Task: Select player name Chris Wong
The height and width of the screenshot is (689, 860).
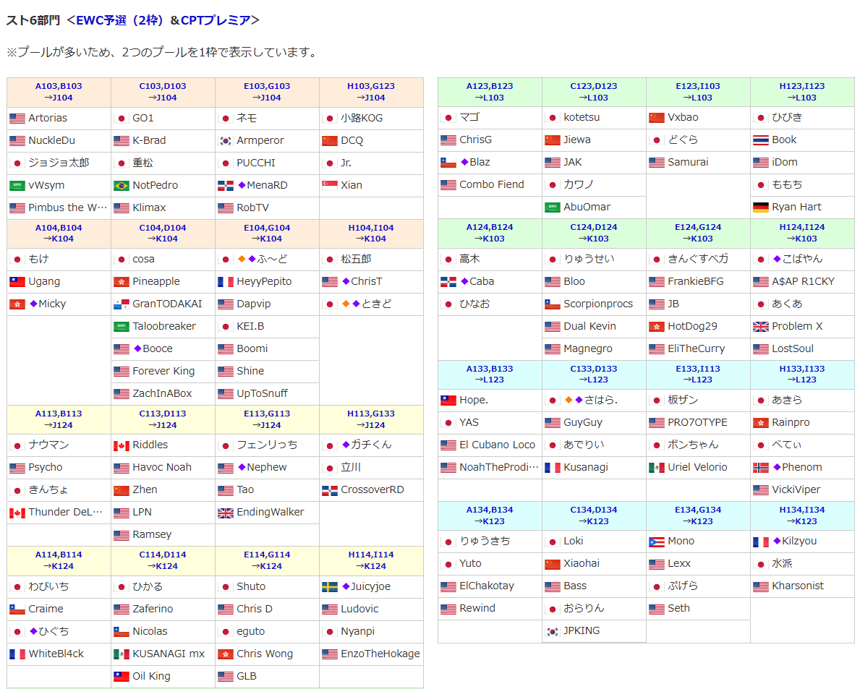Action: [265, 654]
